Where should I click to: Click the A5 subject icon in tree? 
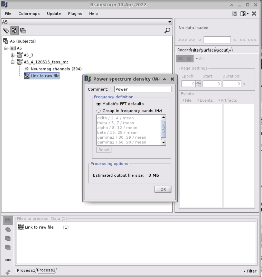pyautogui.click(x=13, y=48)
